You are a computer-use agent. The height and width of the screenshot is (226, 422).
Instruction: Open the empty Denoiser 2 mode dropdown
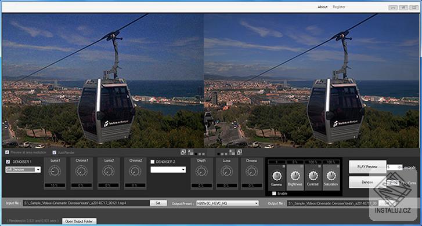[x=168, y=170]
